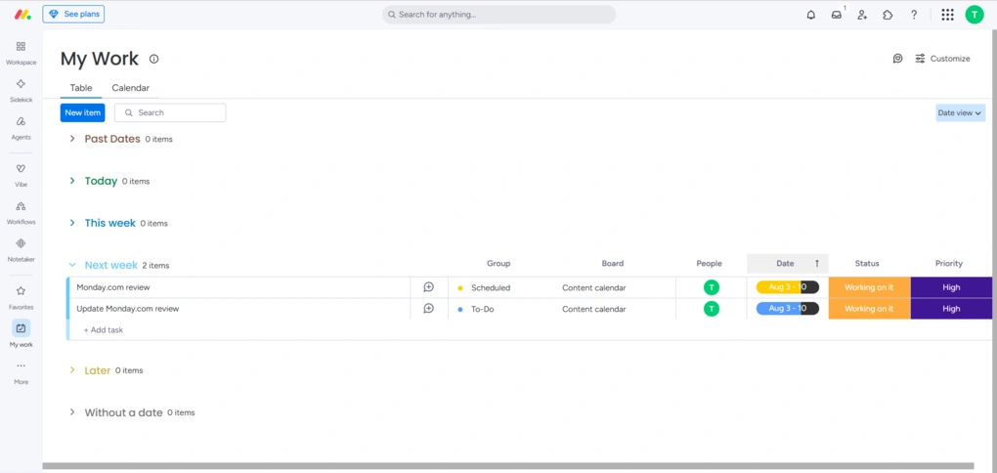This screenshot has height=473, width=997.
Task: Open the apps puzzle-piece icon
Action: tap(888, 15)
